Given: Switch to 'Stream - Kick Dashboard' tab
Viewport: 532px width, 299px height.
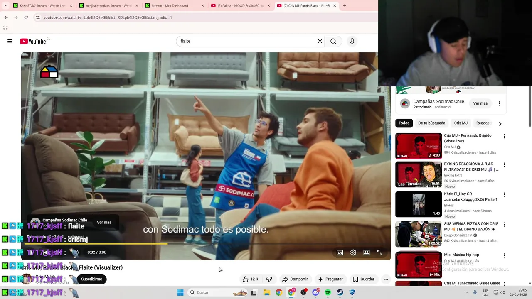Looking at the screenshot, I should pos(174,6).
